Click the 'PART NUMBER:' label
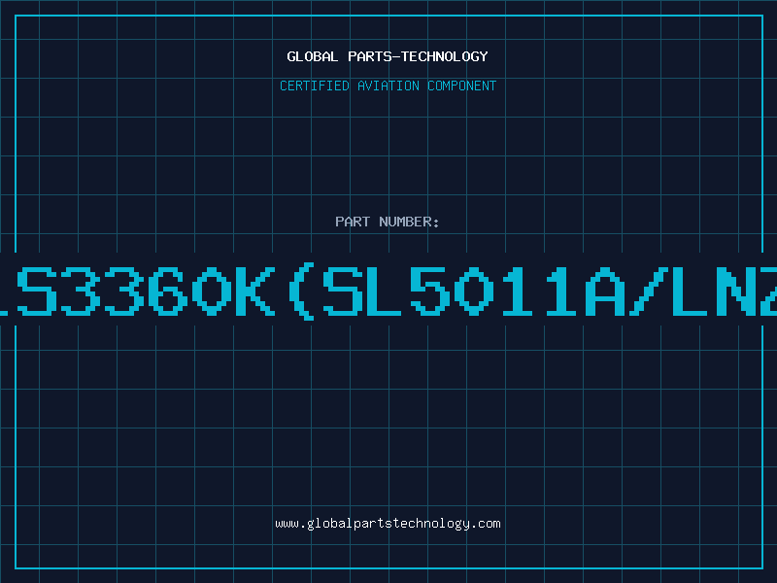This screenshot has height=583, width=777. (388, 222)
